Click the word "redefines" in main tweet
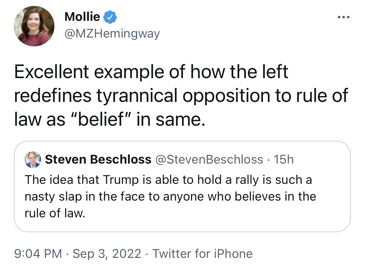This screenshot has height=269, width=365. 53,96
